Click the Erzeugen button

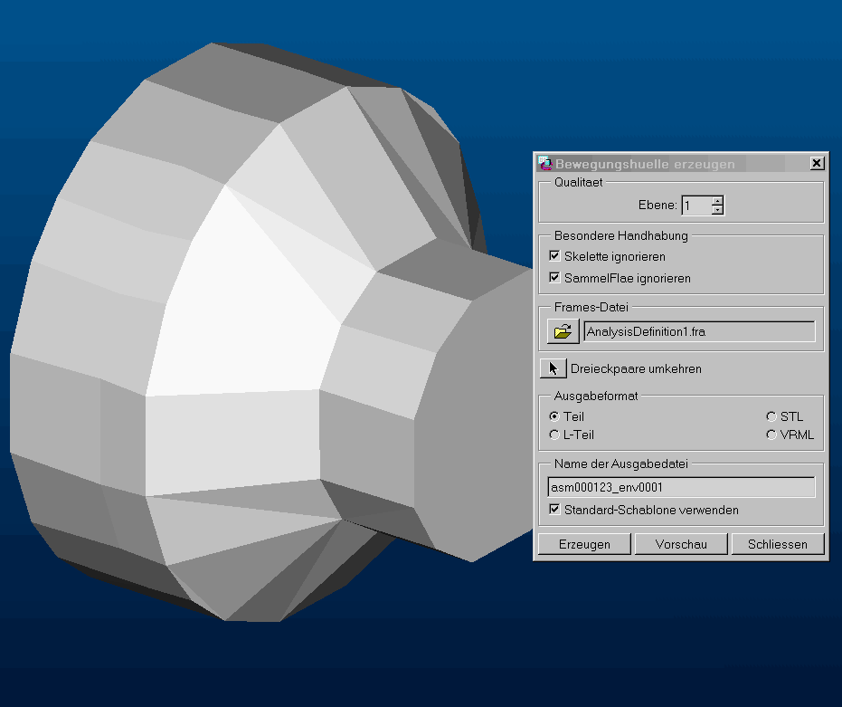(x=584, y=544)
